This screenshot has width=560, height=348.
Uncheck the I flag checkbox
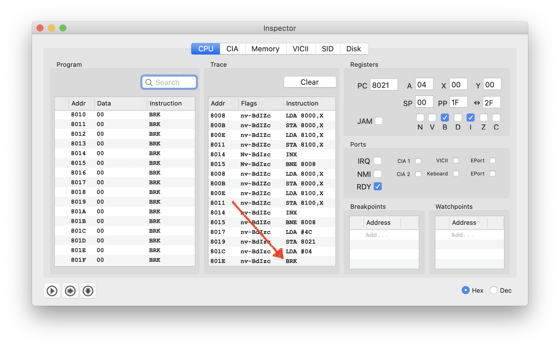click(471, 117)
